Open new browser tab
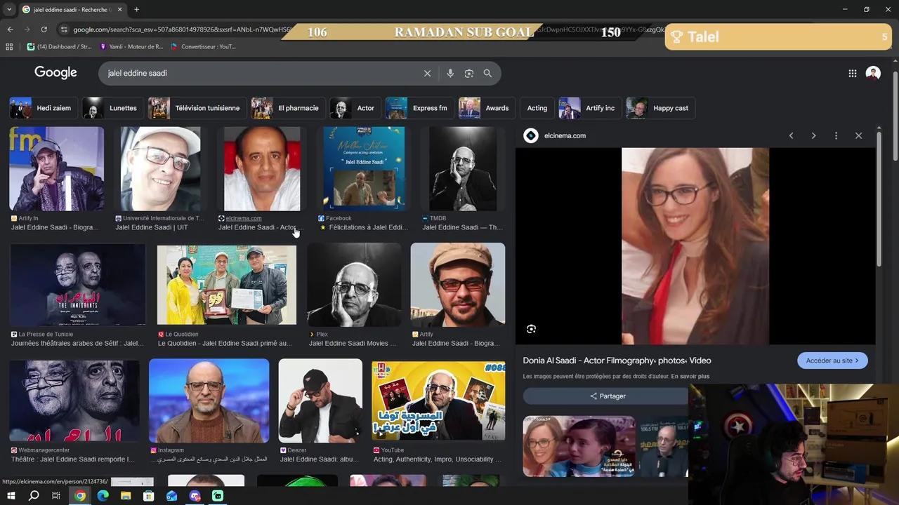 tap(136, 9)
